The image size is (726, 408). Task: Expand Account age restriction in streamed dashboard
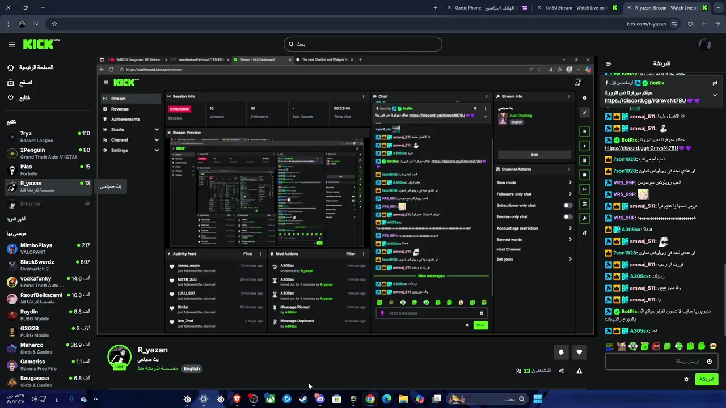(x=534, y=228)
